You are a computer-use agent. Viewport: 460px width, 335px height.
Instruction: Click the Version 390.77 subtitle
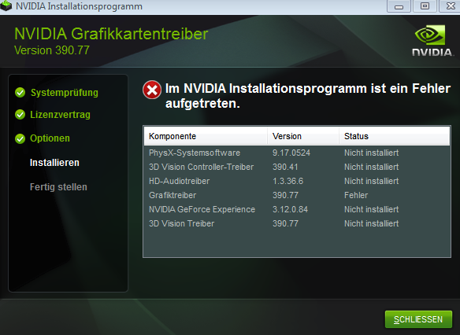coord(52,50)
